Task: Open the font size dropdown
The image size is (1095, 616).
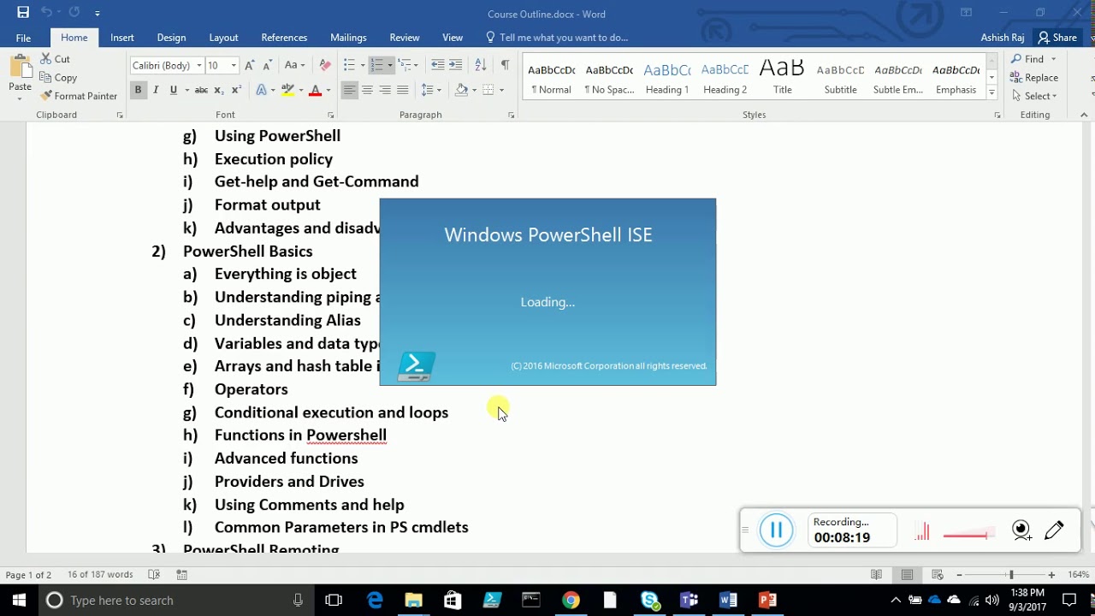Action: [234, 66]
